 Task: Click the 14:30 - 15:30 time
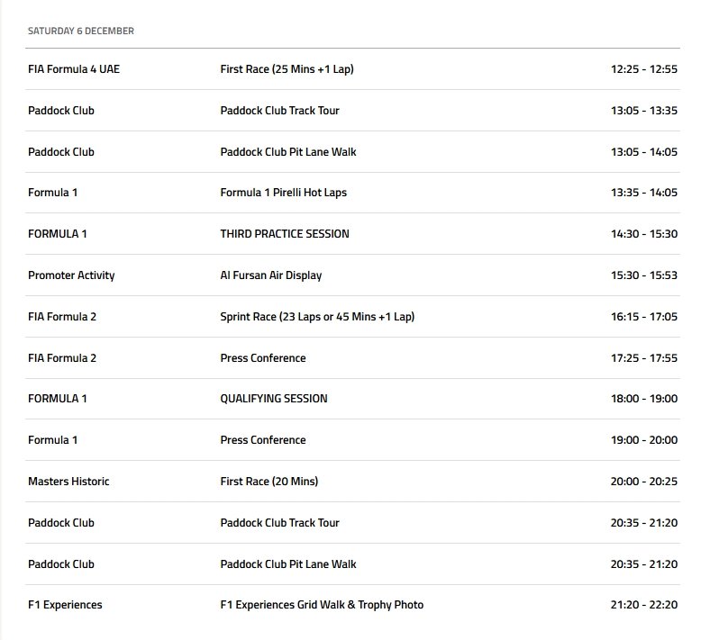[x=643, y=234]
